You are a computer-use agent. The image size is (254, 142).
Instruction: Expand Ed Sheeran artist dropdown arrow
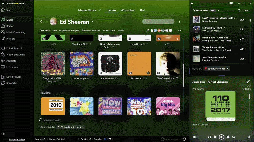click(x=93, y=21)
